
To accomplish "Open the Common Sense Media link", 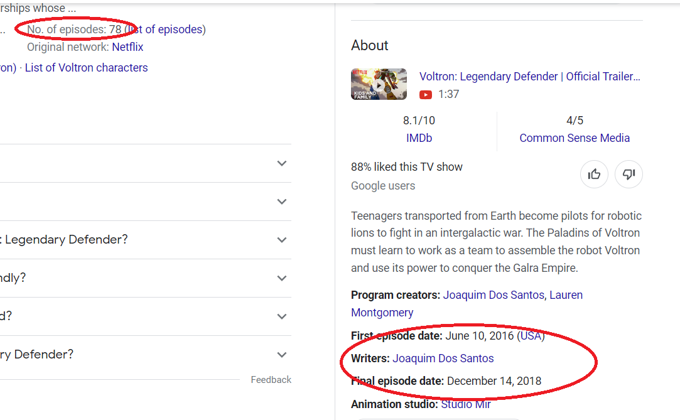I will point(575,138).
